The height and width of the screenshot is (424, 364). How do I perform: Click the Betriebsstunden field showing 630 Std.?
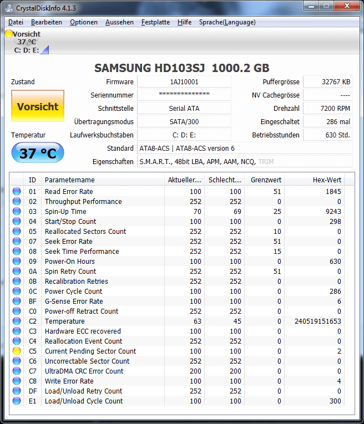click(x=328, y=135)
